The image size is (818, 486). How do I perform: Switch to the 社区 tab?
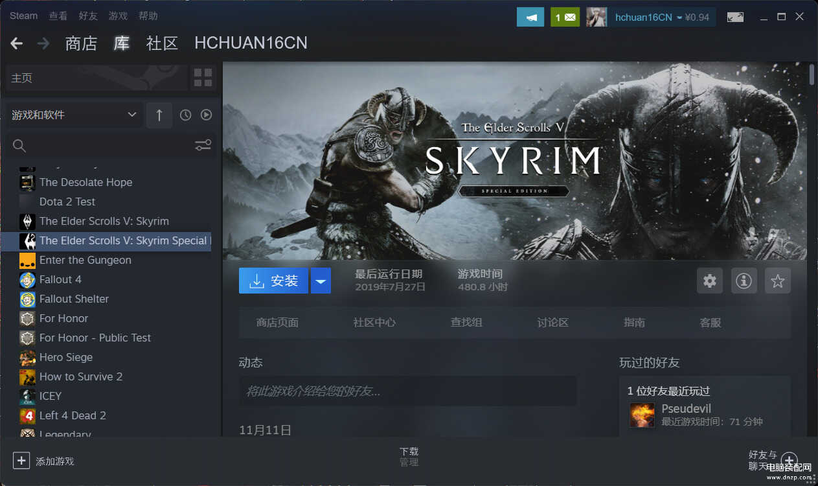162,43
